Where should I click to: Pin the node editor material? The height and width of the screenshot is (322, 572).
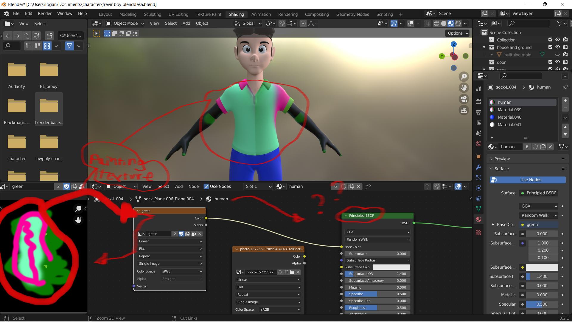368,186
